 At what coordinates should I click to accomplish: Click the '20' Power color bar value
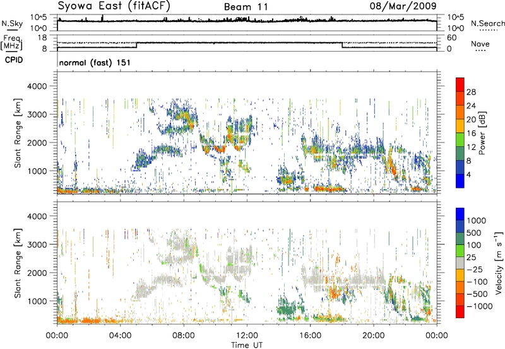471,120
